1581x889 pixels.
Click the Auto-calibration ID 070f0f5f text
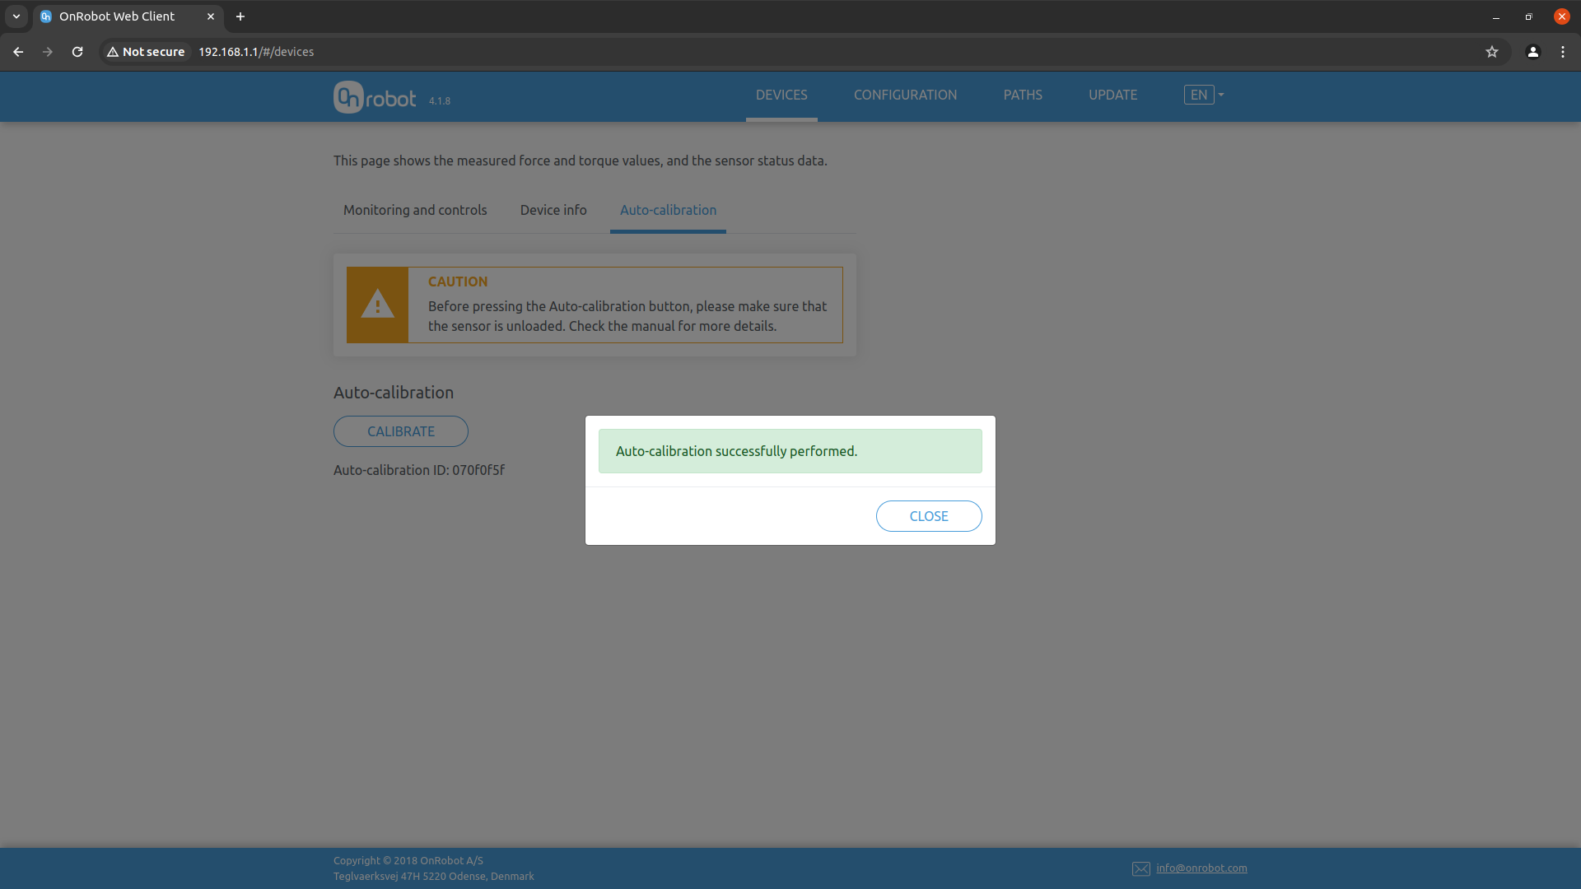(x=419, y=470)
